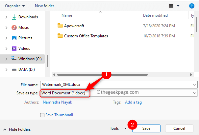
Task: Click the Apowersoft folder icon
Action: point(60,26)
